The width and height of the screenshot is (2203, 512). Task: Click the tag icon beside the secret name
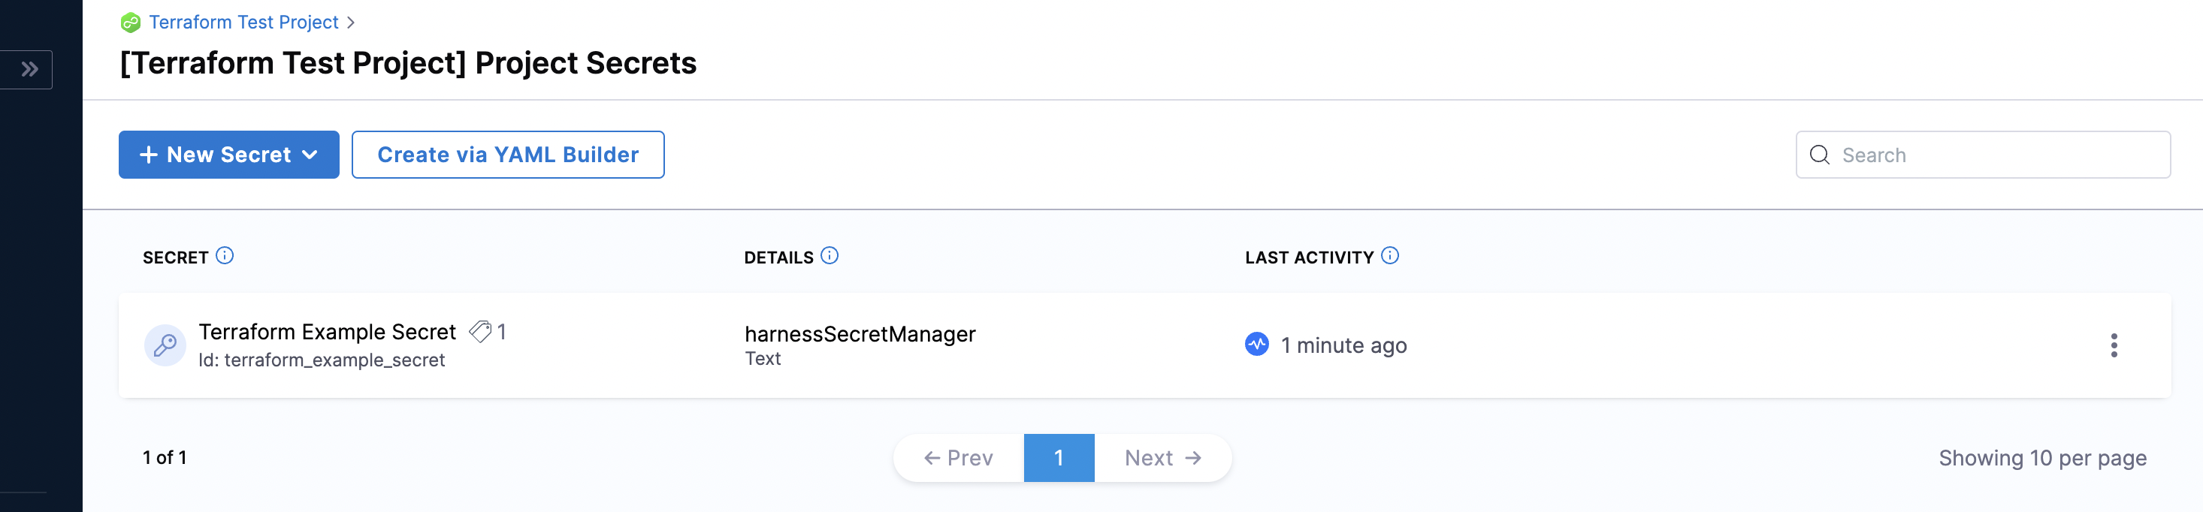481,332
